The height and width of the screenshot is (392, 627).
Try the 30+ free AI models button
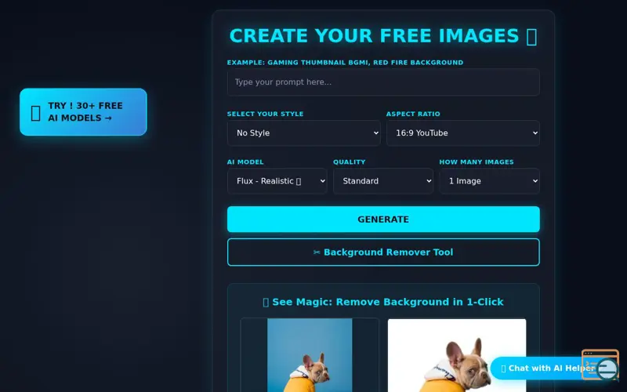pyautogui.click(x=83, y=112)
